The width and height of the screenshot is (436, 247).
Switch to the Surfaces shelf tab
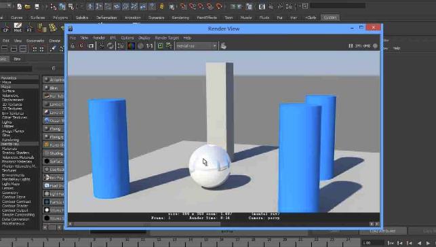coord(38,18)
